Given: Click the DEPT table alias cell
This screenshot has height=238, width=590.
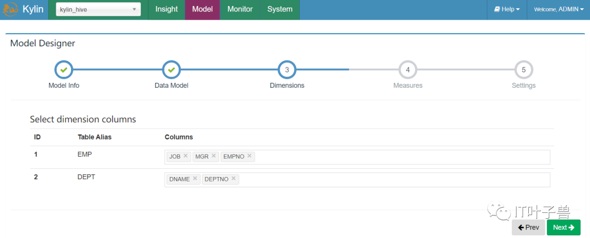Looking at the screenshot, I should point(86,177).
